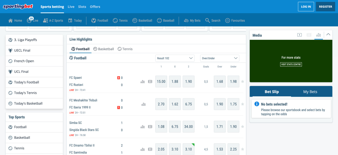Open A-Z Sports list
Image resolution: width=338 pixels, height=155 pixels.
pyautogui.click(x=53, y=21)
